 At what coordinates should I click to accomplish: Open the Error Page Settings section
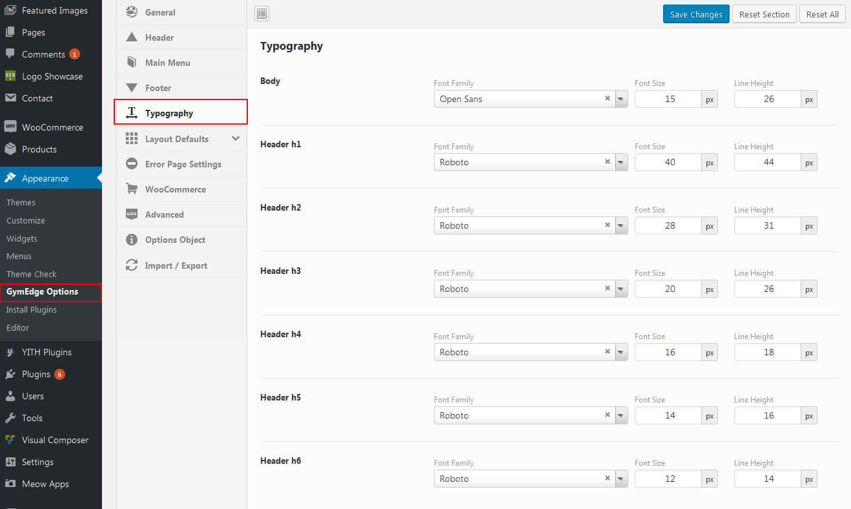pos(181,164)
